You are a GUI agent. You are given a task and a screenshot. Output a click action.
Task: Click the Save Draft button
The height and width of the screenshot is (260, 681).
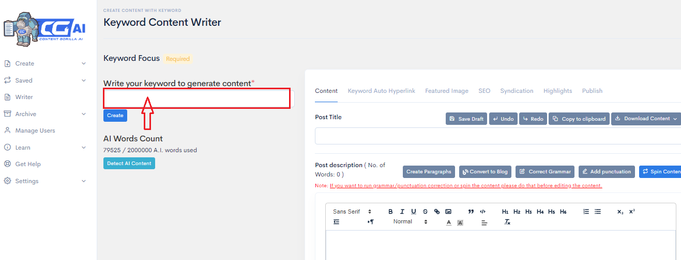coord(466,119)
